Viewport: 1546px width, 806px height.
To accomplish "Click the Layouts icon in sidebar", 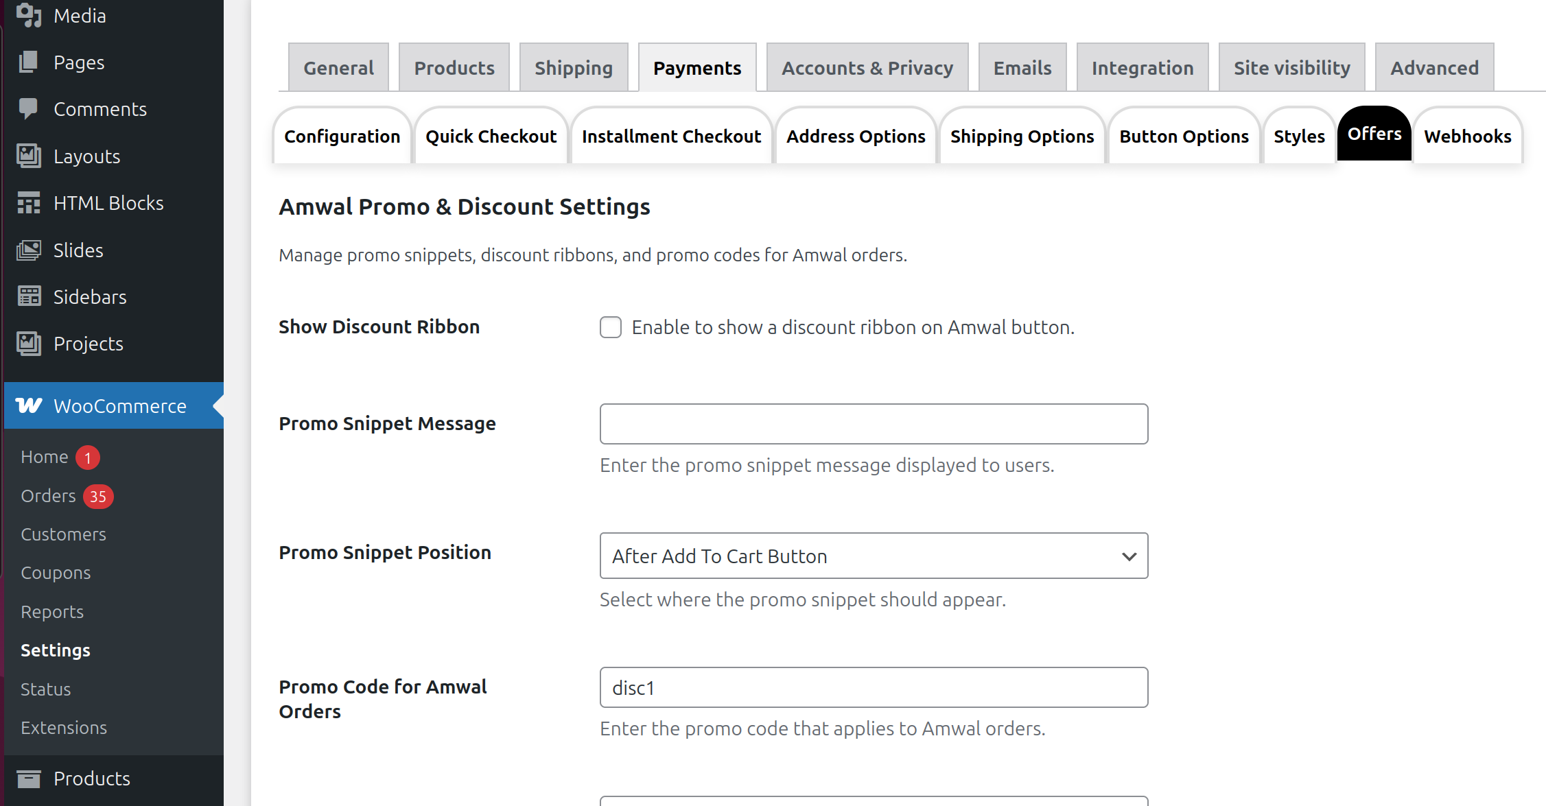I will [x=28, y=156].
